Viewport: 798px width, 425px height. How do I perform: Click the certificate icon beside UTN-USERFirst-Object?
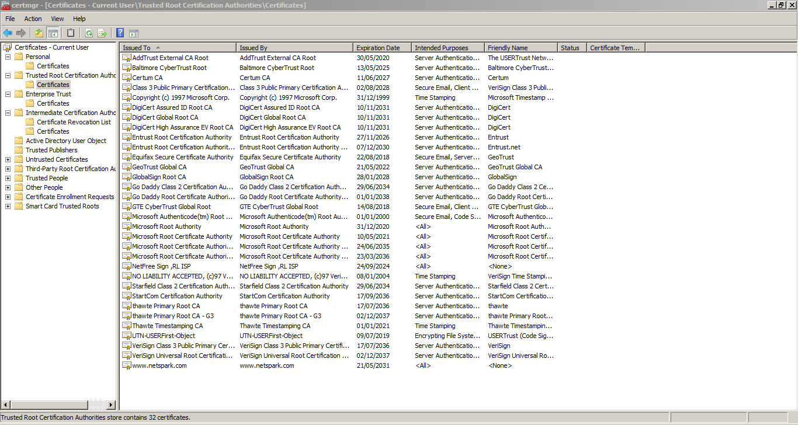(x=126, y=336)
